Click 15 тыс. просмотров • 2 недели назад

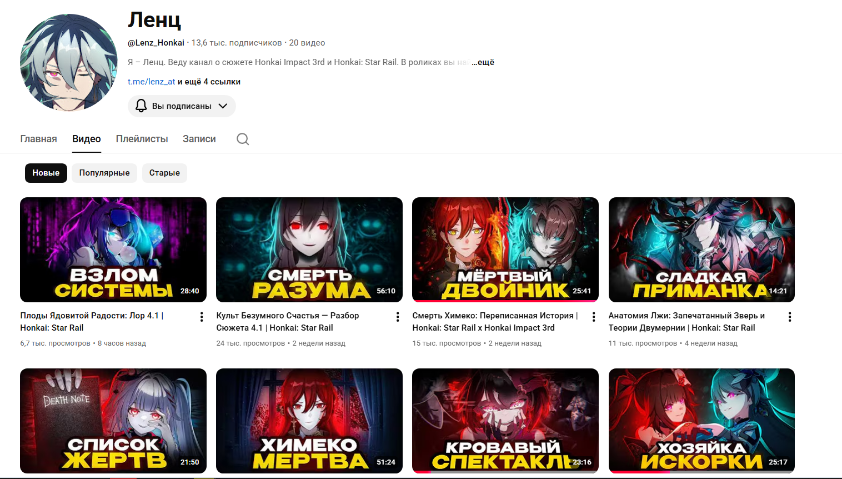coord(477,343)
